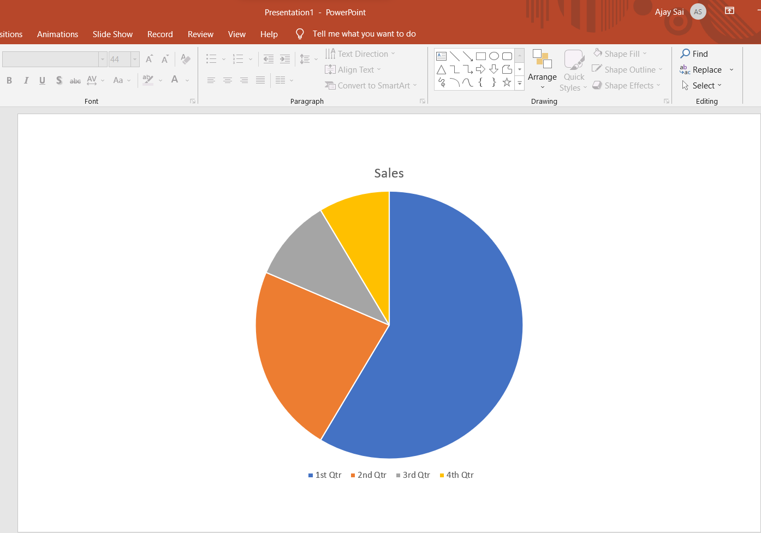Choose the 5-point Star shape
Screen dimensions: 761x533
click(507, 82)
